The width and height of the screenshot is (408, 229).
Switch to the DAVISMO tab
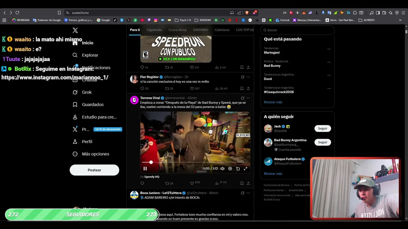[200, 30]
